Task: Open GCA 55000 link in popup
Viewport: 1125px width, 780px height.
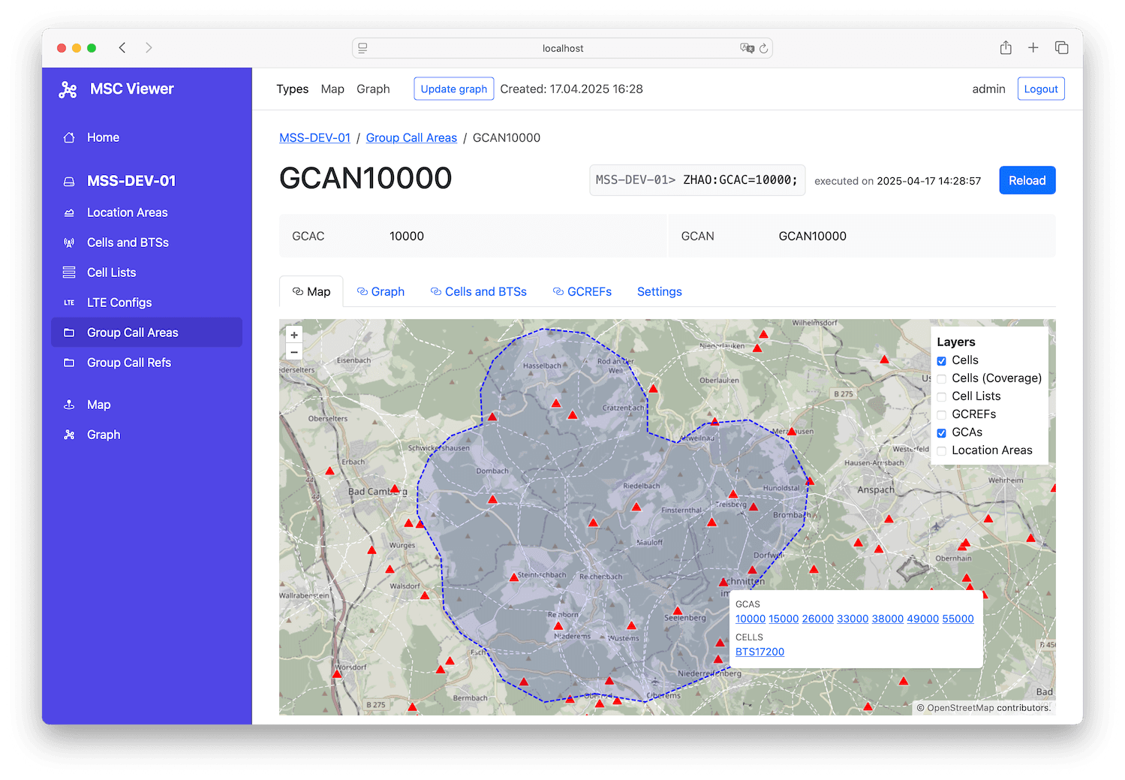Action: (x=958, y=619)
